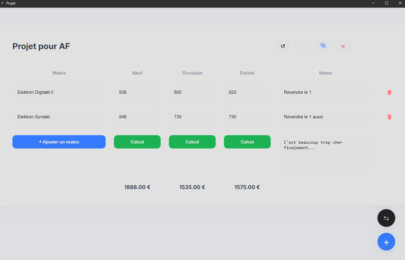
Task: Click Calcul under the Estimé column
Action: [247, 142]
